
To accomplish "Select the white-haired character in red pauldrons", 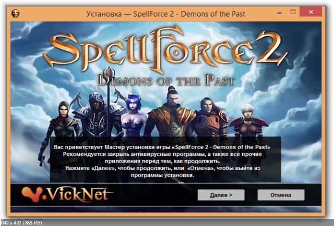I will 248,122.
